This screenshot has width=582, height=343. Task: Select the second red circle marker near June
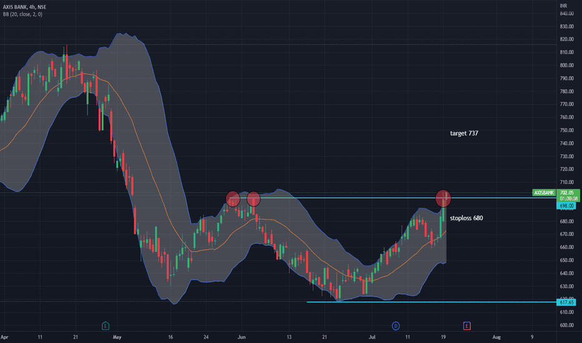coord(254,199)
